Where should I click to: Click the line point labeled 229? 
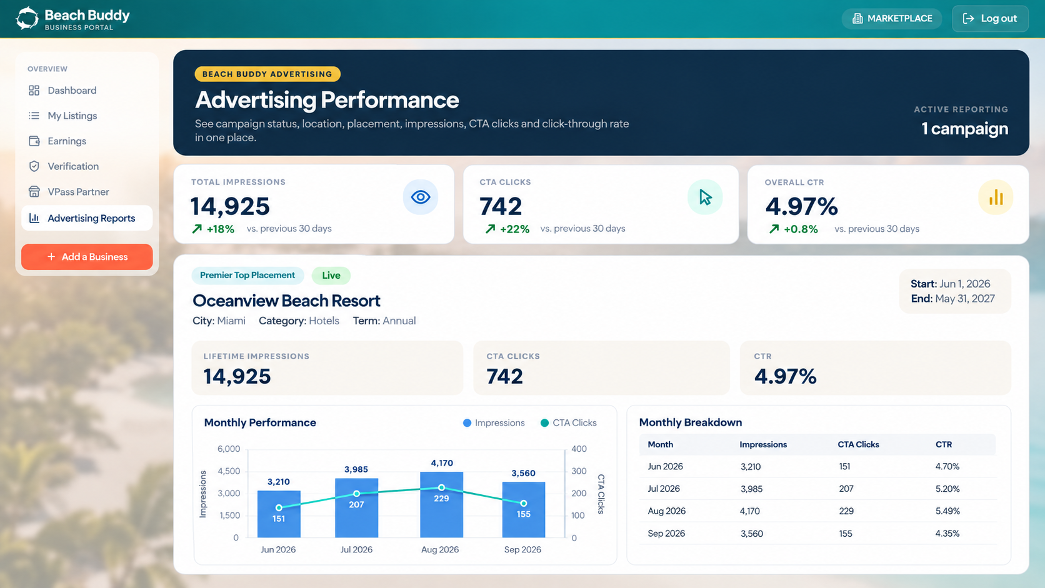coord(441,487)
